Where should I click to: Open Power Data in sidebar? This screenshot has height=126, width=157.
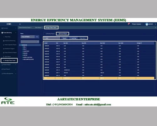coord(7,37)
